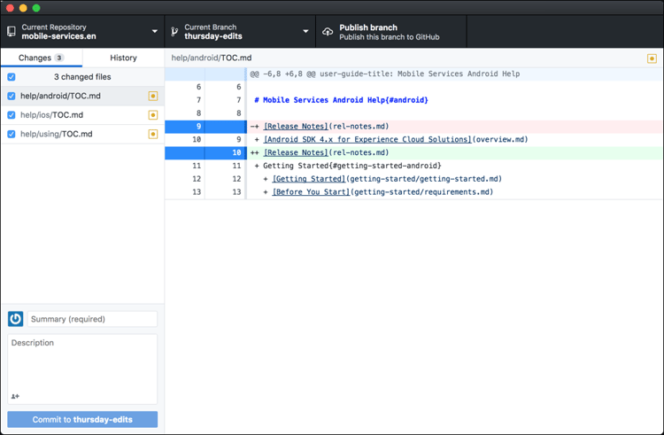
Task: Uncheck help/using/TOC.md checkbox
Action: coord(12,135)
